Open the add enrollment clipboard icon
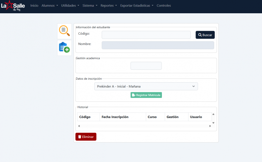This screenshot has height=162, width=262. click(x=64, y=48)
